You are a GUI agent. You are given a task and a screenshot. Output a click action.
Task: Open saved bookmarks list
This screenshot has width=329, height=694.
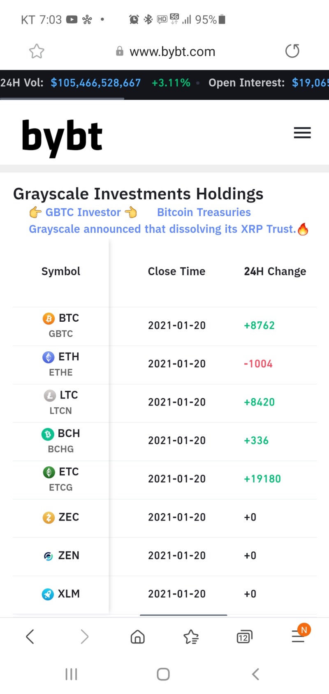(x=191, y=637)
